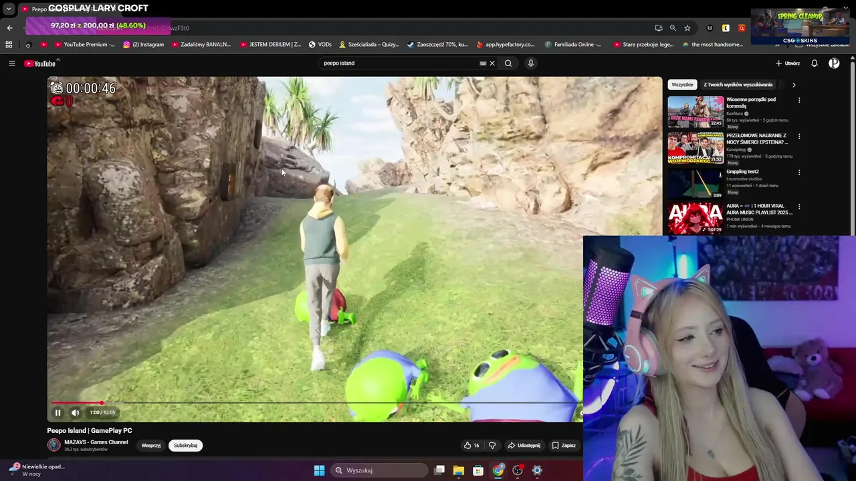
Task: Open 'YouTube Premium' bookmark
Action: tap(84, 45)
